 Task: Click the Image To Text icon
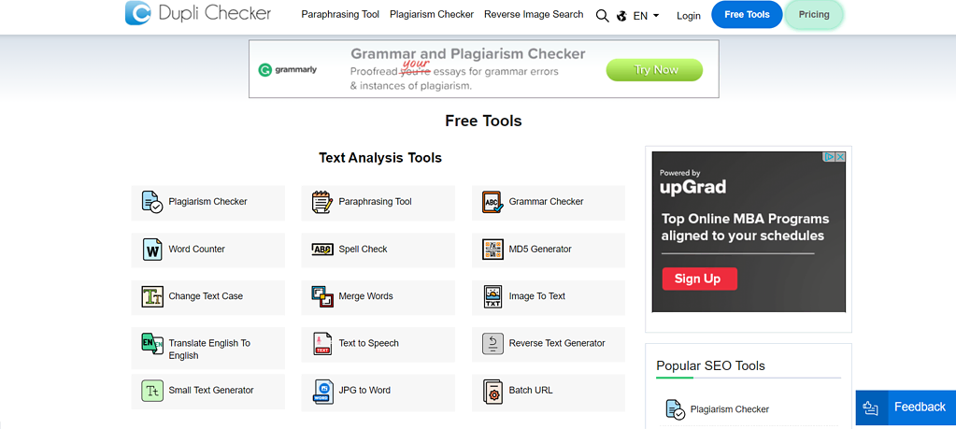click(x=492, y=297)
